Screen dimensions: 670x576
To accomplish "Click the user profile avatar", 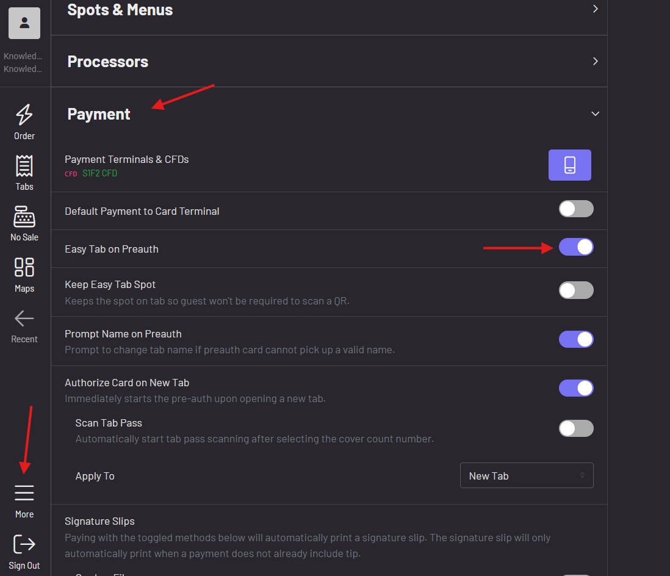I will (24, 23).
